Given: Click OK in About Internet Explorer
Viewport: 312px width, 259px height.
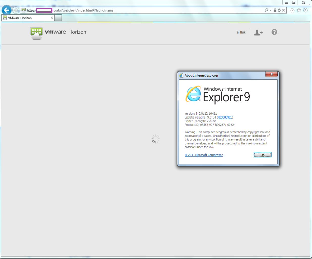Looking at the screenshot, I should click(x=262, y=155).
